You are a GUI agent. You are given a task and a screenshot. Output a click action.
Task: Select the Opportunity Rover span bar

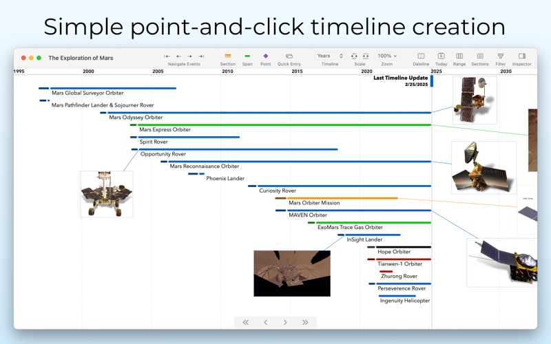click(x=238, y=149)
